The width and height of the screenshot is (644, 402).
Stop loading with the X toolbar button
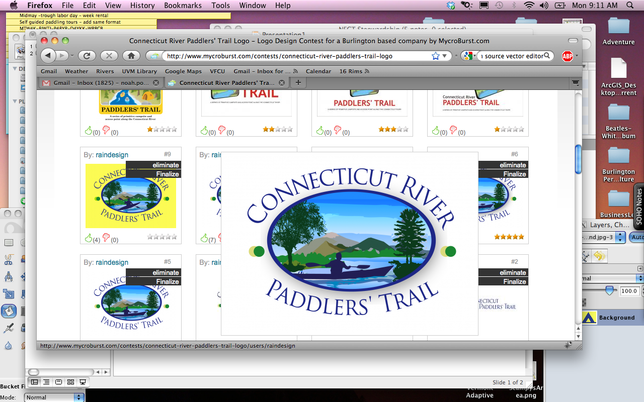(109, 56)
